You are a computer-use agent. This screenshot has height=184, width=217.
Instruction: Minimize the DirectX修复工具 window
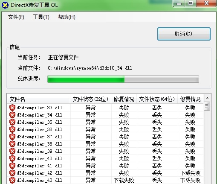pos(179,3)
